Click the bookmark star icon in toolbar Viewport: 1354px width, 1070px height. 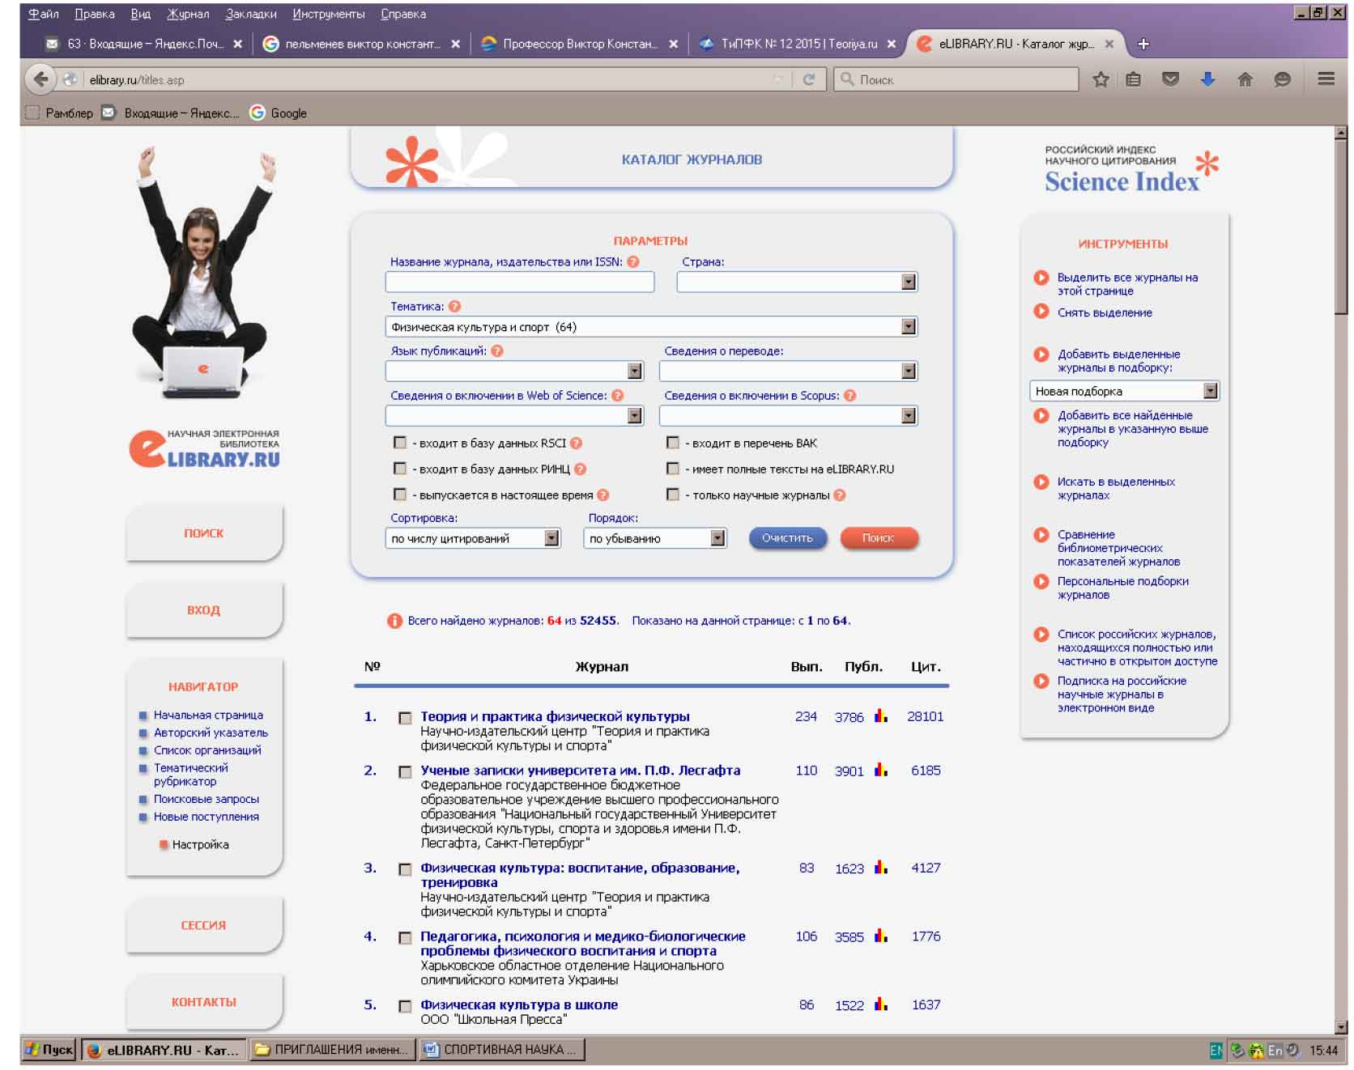pos(1101,79)
